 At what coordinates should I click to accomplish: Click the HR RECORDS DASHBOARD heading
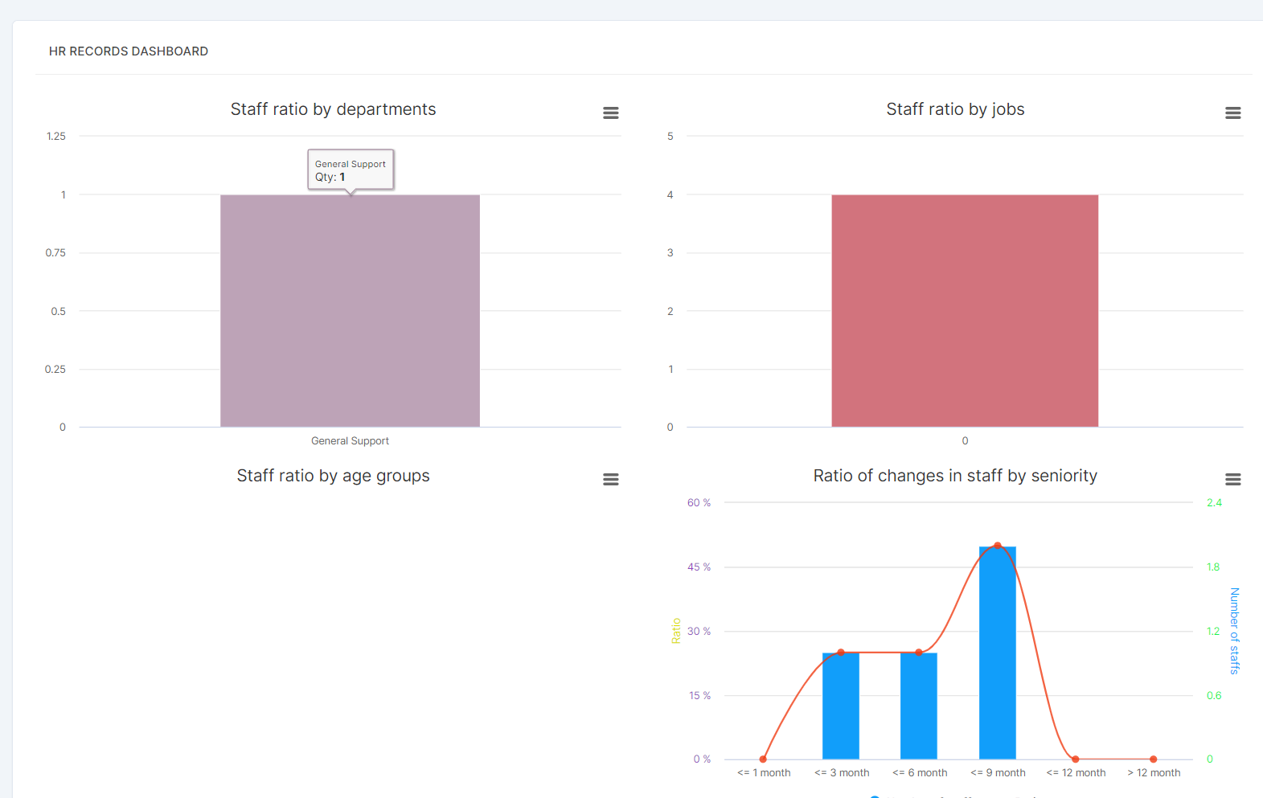(129, 51)
